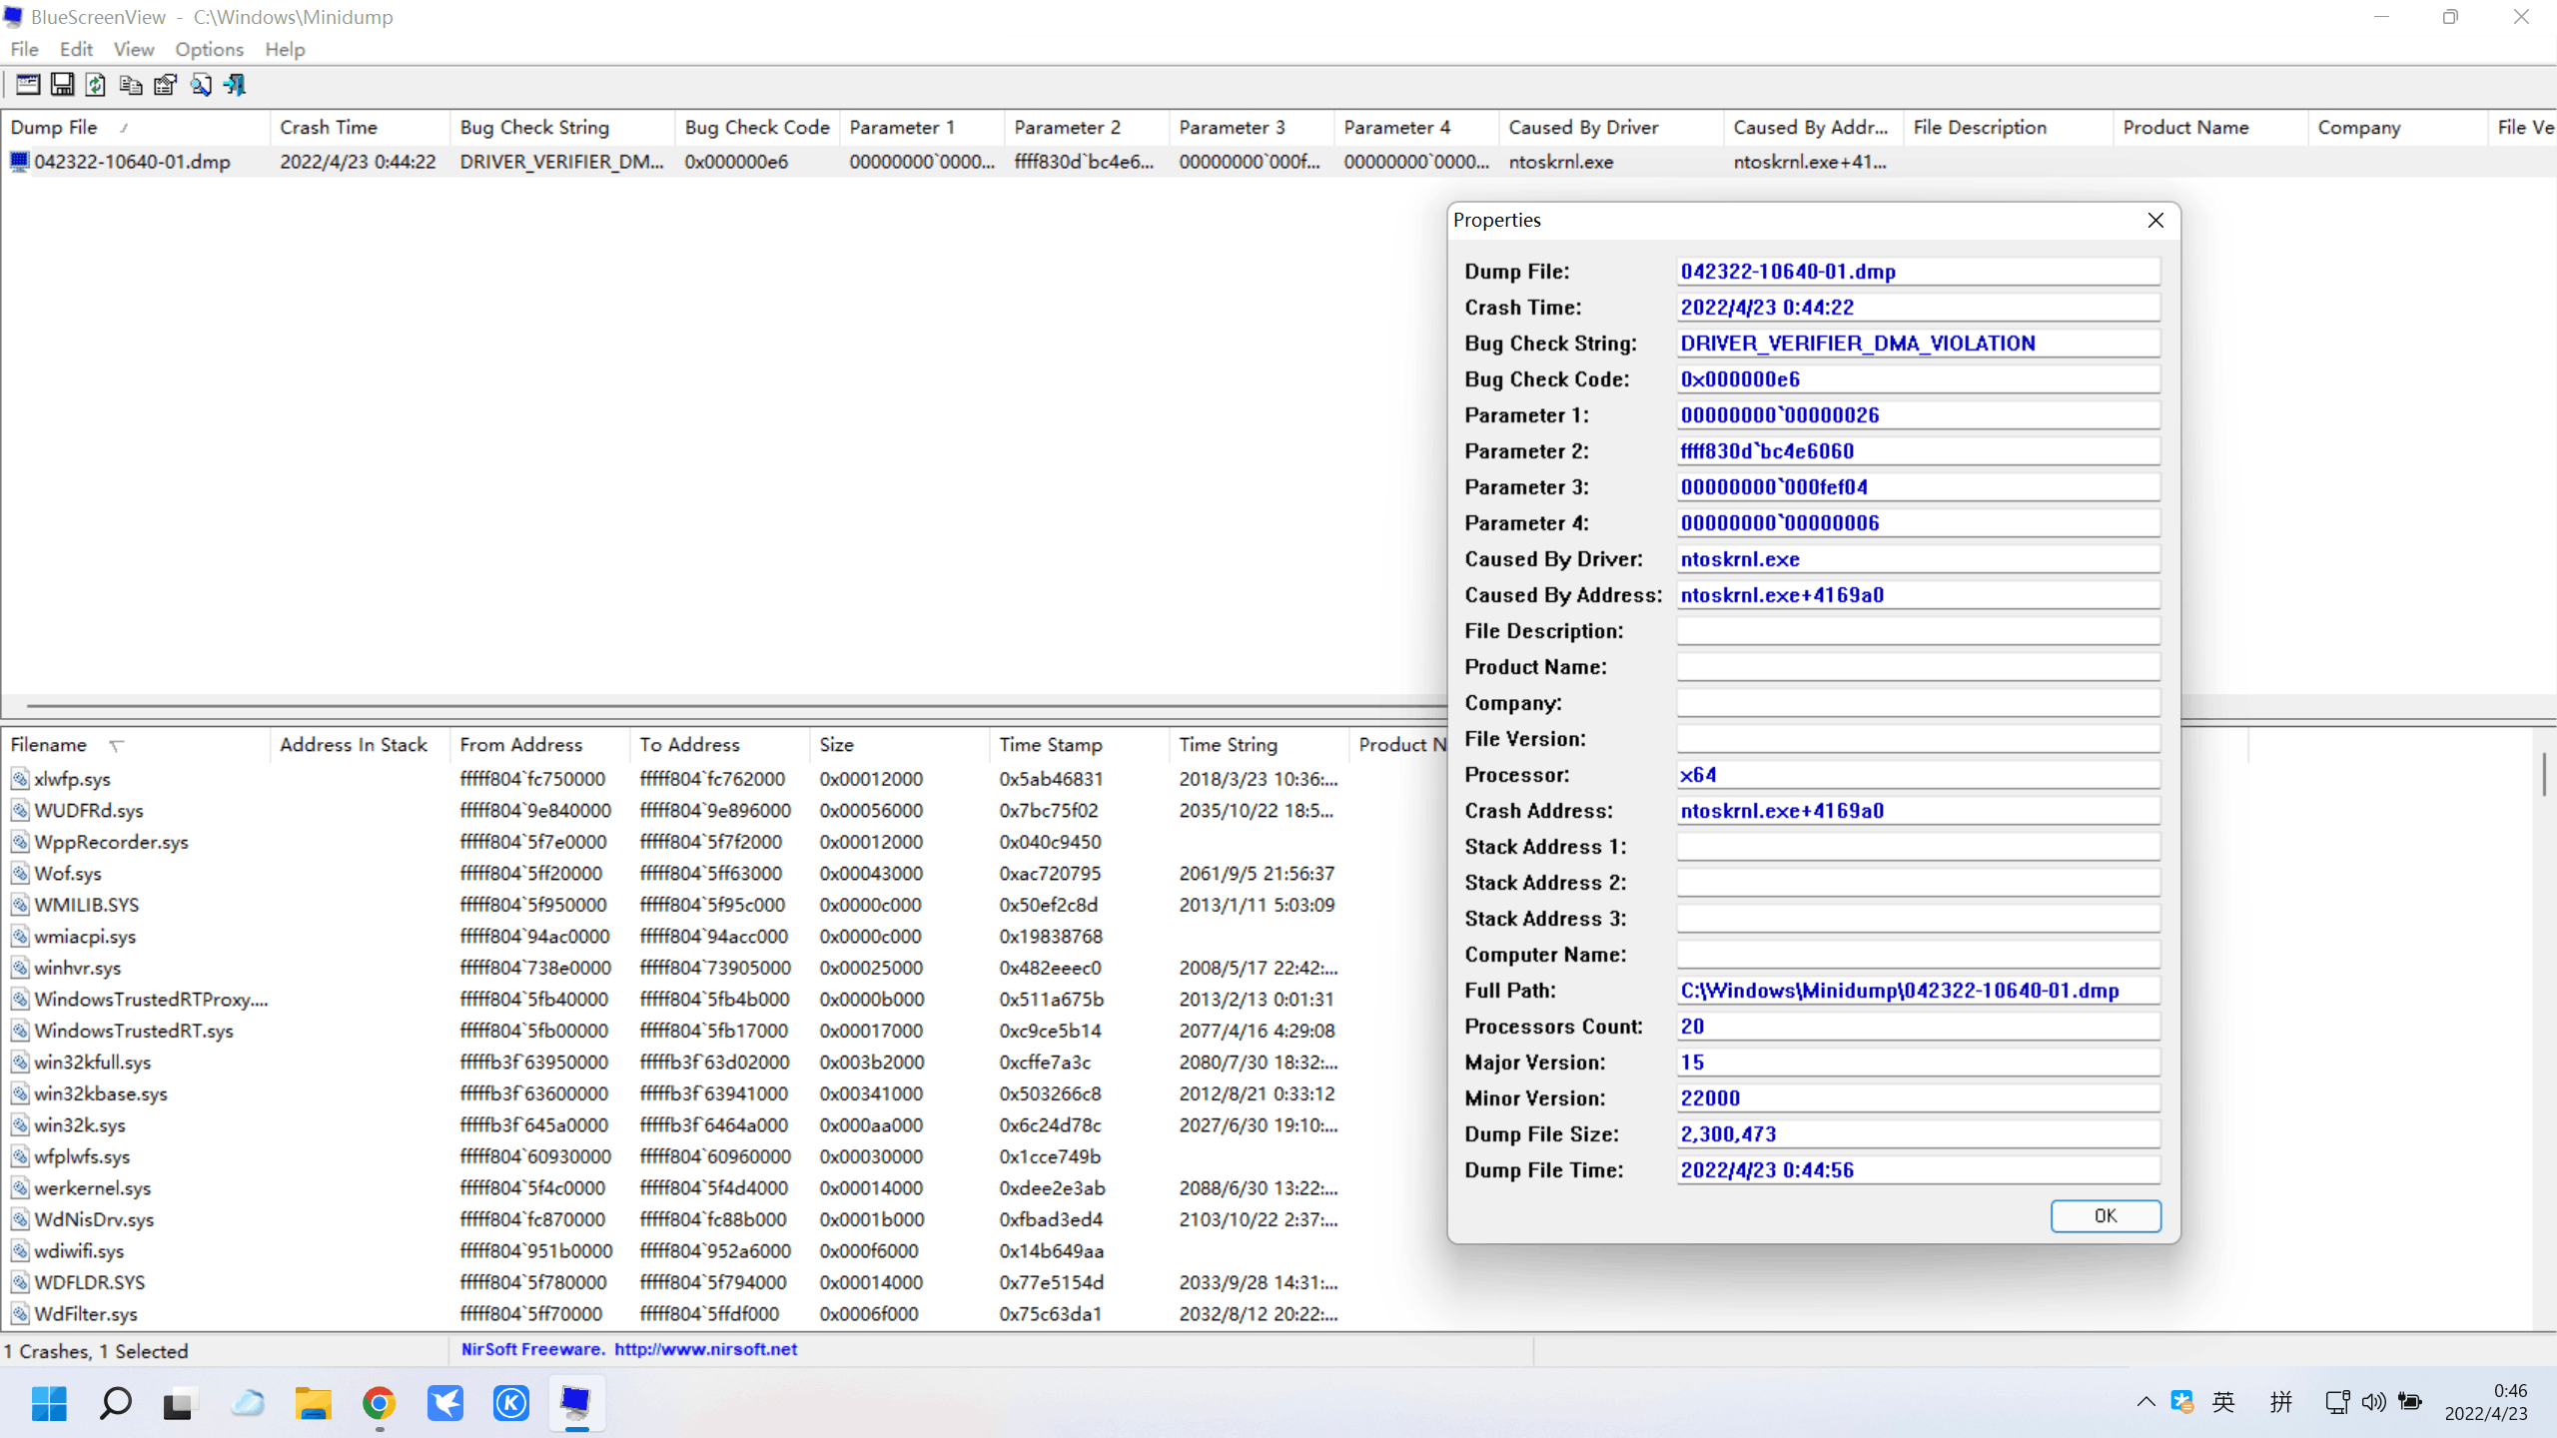Sort by the Dump File column header
The width and height of the screenshot is (2557, 1438).
(x=55, y=128)
